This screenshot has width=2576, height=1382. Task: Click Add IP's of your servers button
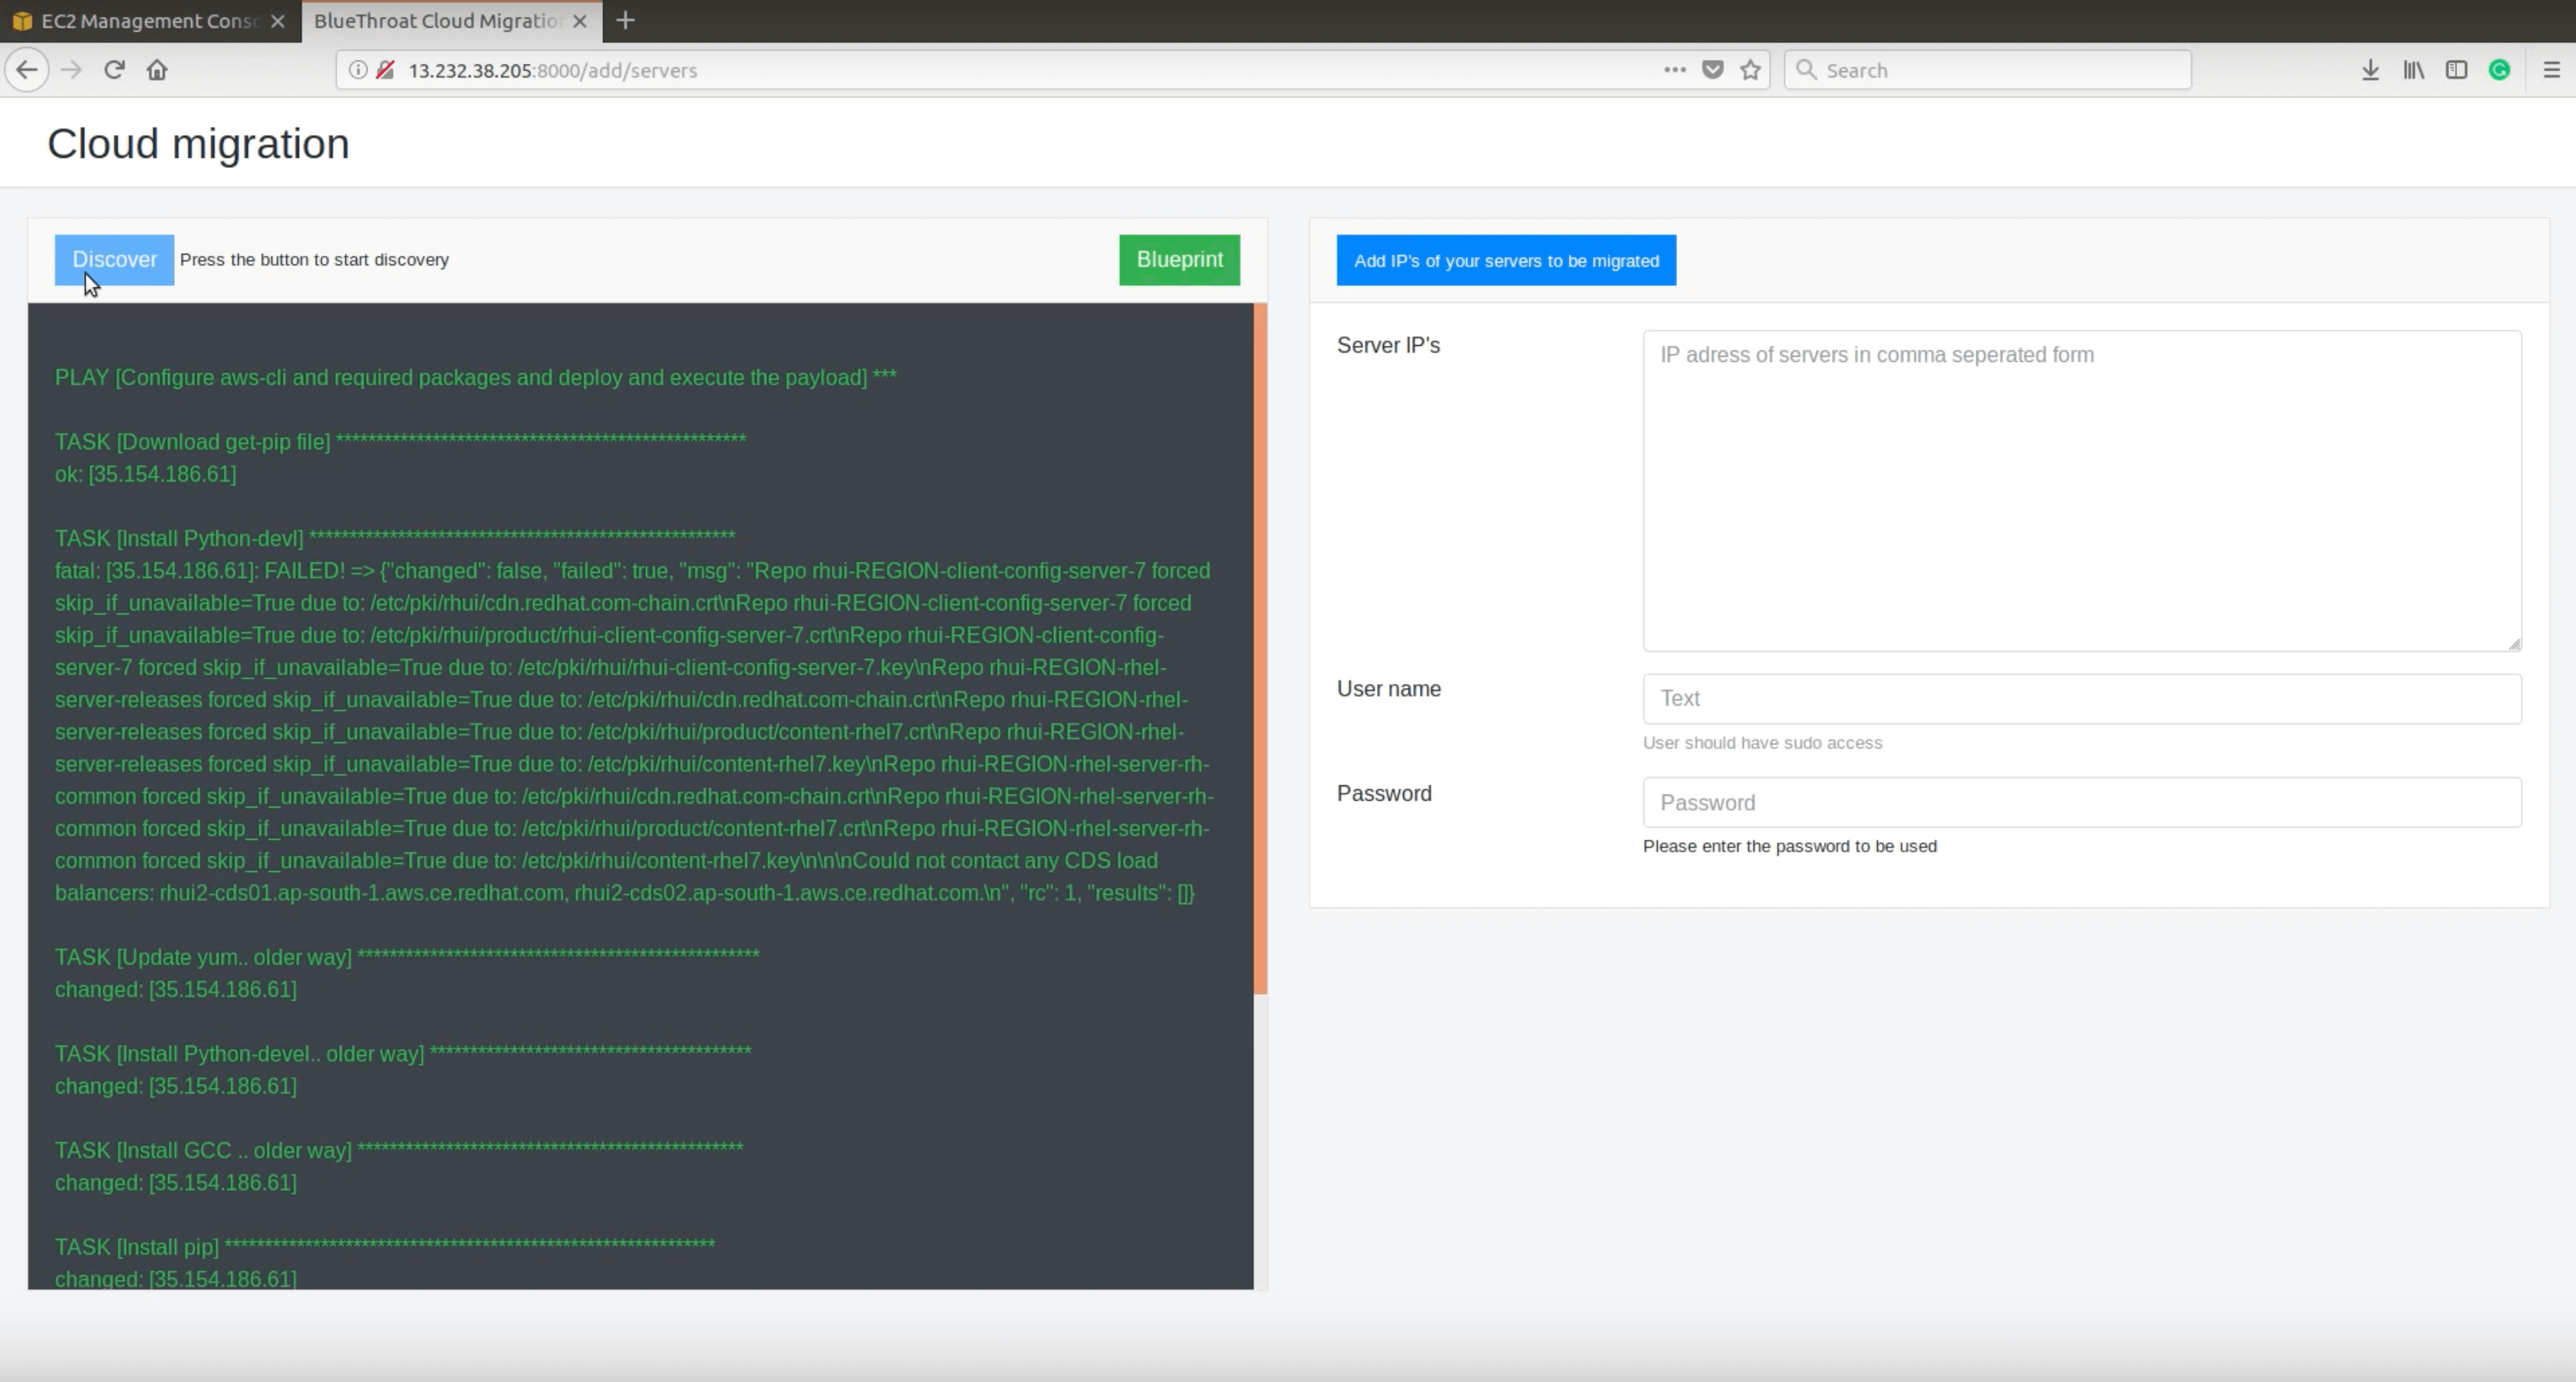tap(1506, 260)
